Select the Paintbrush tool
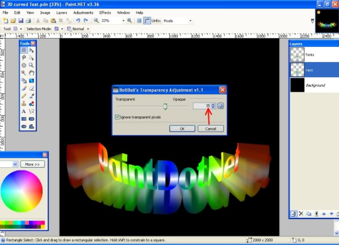This screenshot has height=245, width=339. [x=24, y=89]
